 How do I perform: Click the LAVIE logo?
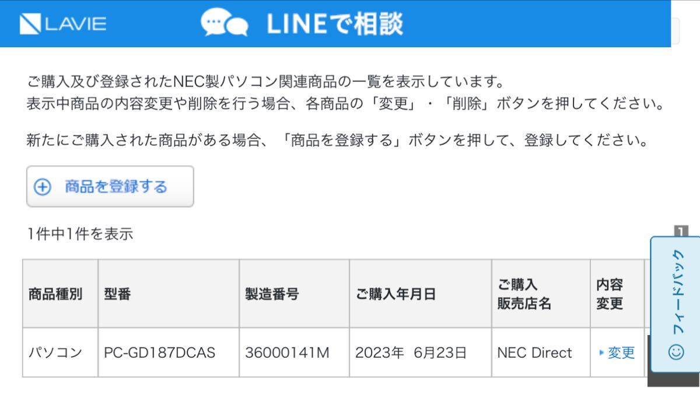[63, 24]
